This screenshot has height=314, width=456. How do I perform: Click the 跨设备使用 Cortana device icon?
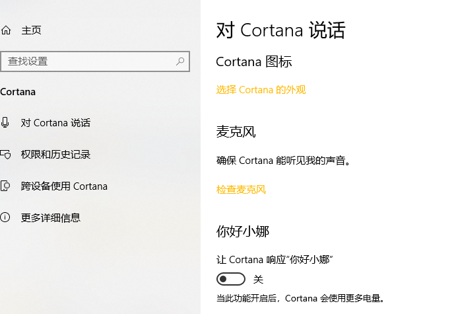[6, 186]
